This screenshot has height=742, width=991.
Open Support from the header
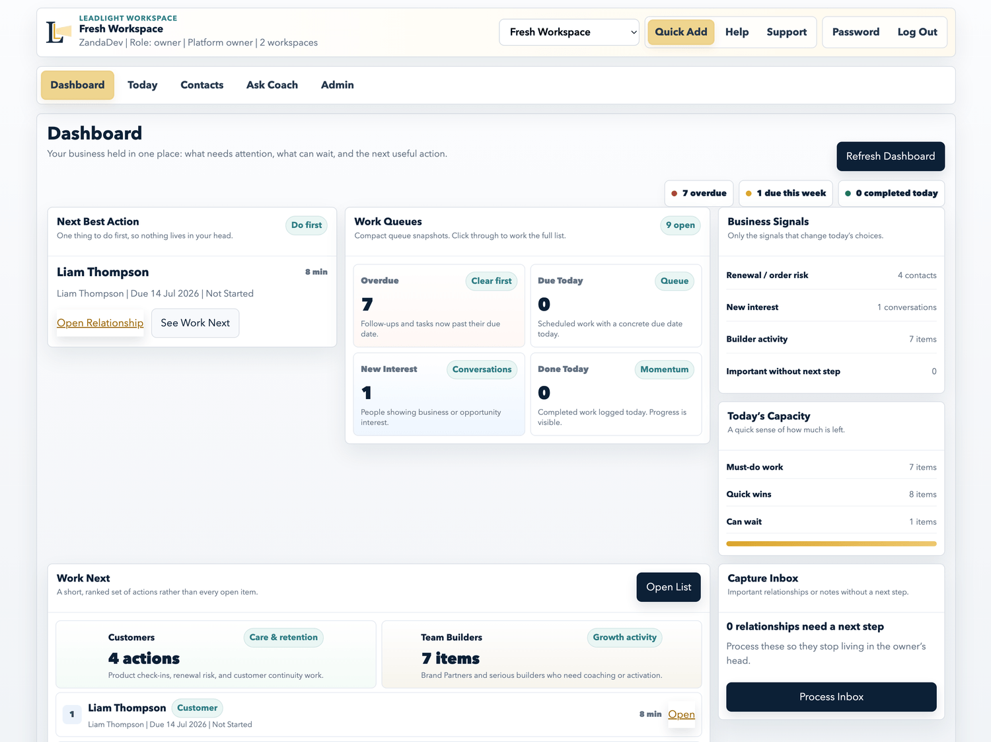(786, 32)
